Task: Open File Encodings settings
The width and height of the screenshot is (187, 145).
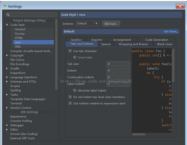Action: click(20, 64)
